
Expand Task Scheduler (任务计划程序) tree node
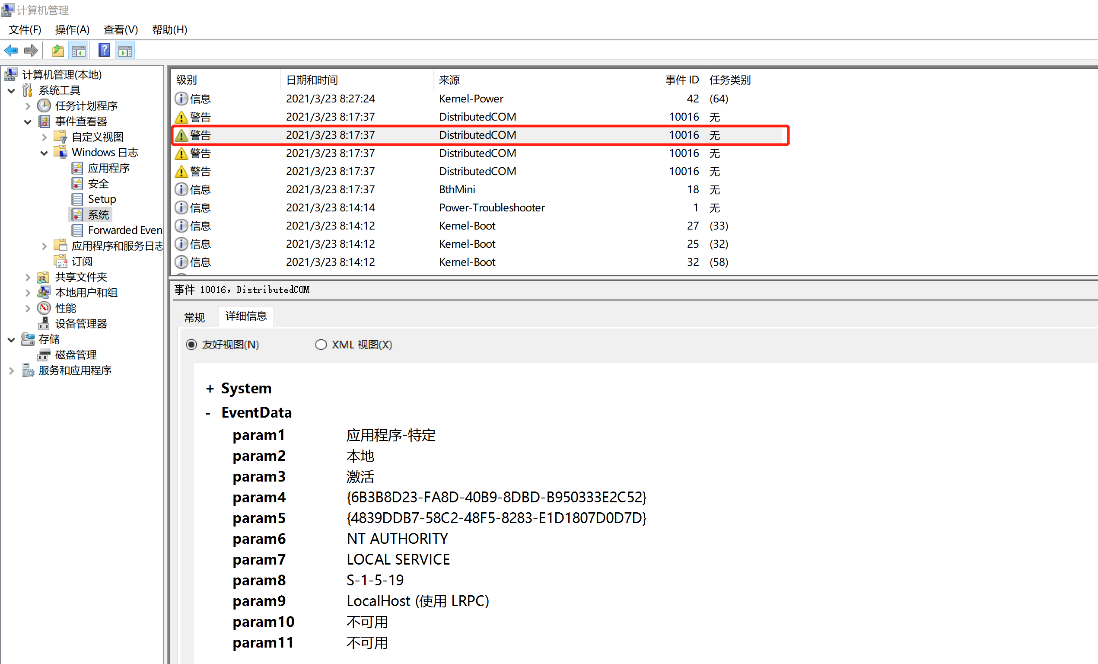tap(28, 106)
